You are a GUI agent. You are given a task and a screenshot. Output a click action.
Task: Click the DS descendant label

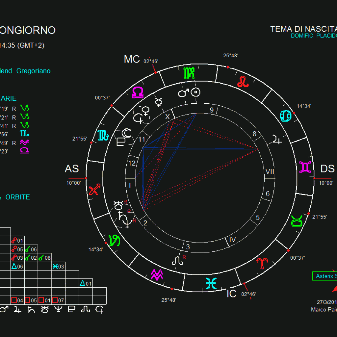(327, 169)
